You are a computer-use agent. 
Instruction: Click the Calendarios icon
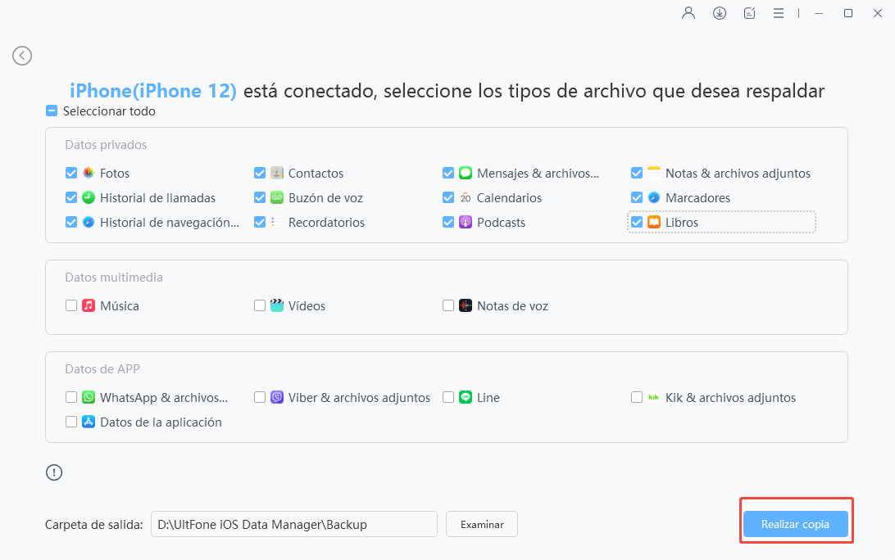point(466,197)
